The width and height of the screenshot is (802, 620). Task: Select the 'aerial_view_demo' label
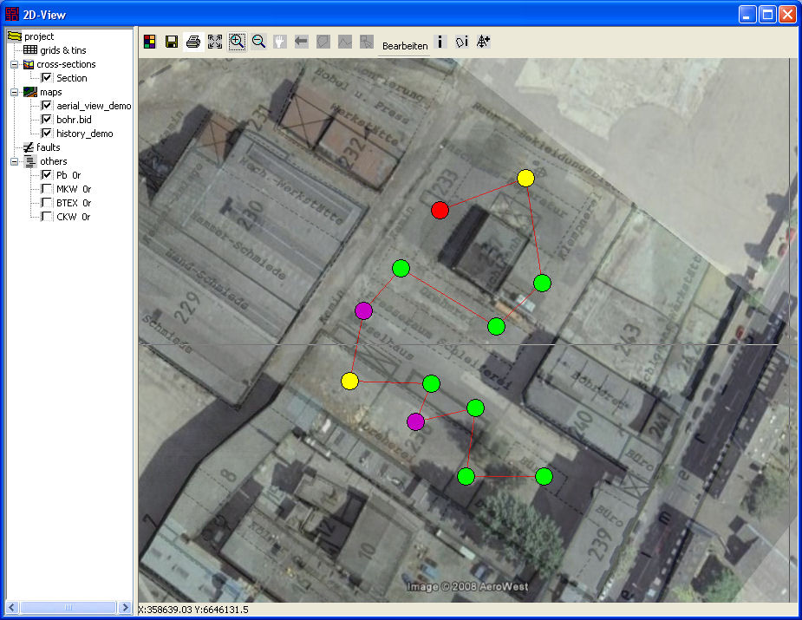94,106
